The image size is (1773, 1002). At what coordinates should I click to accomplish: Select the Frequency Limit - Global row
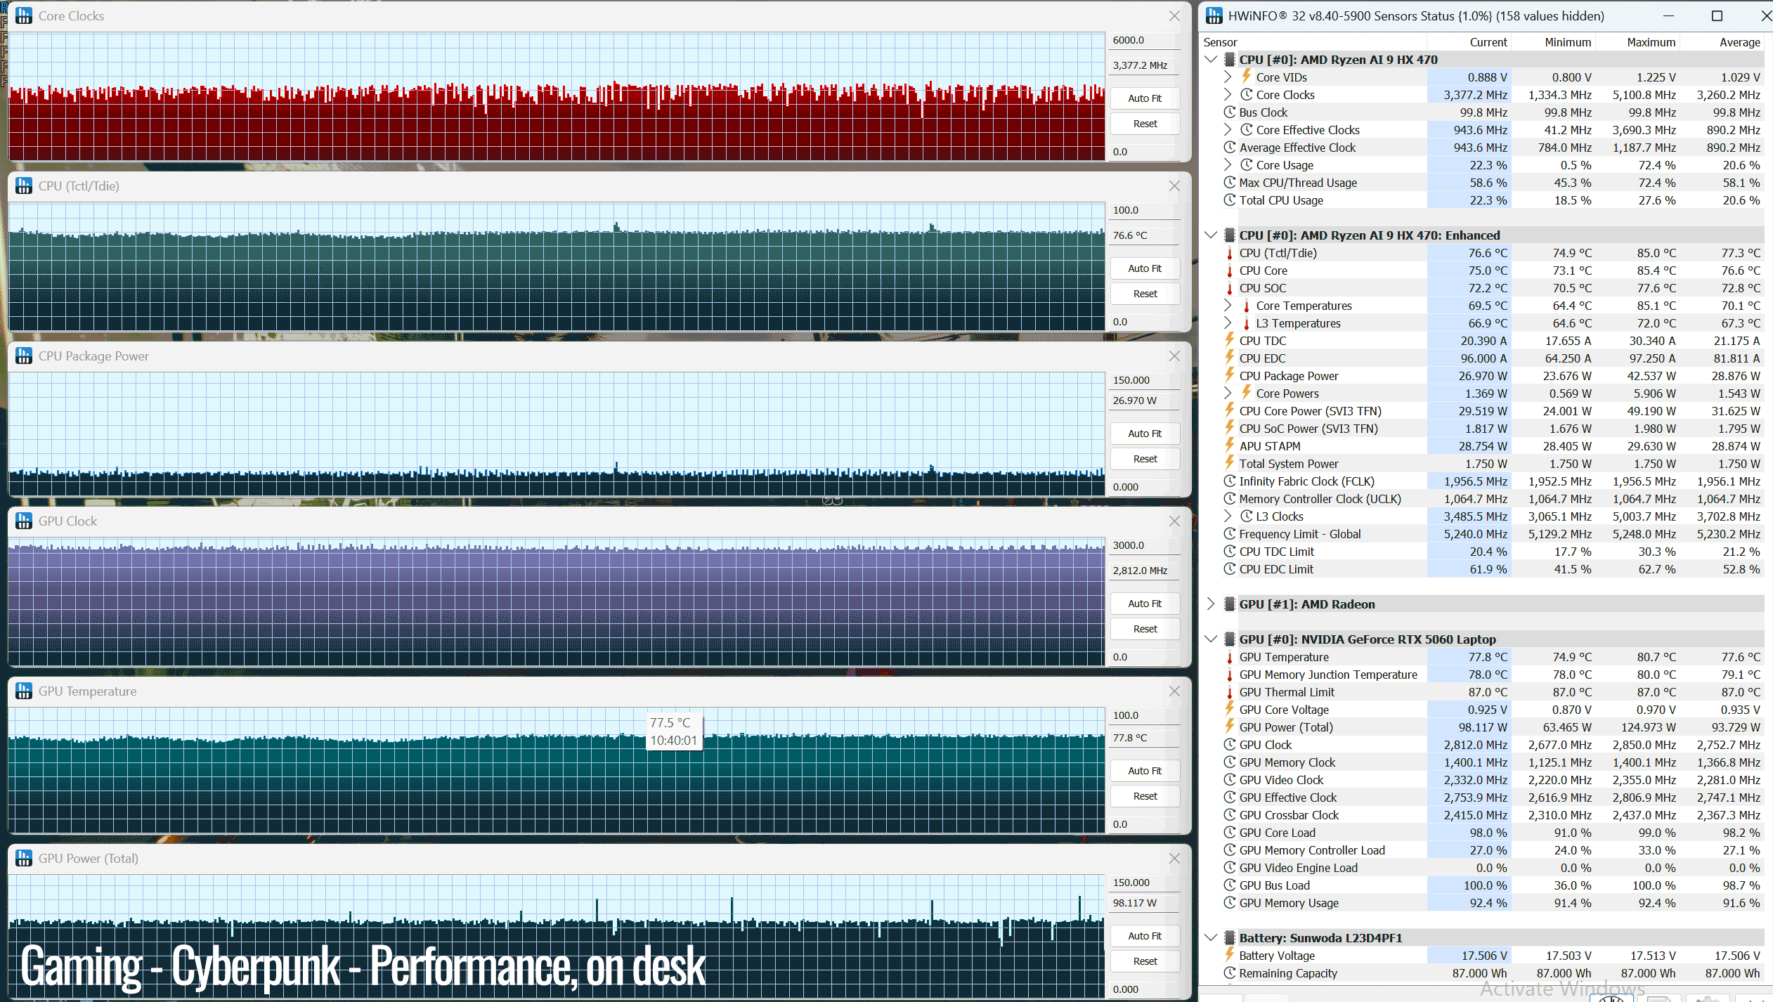click(1483, 534)
